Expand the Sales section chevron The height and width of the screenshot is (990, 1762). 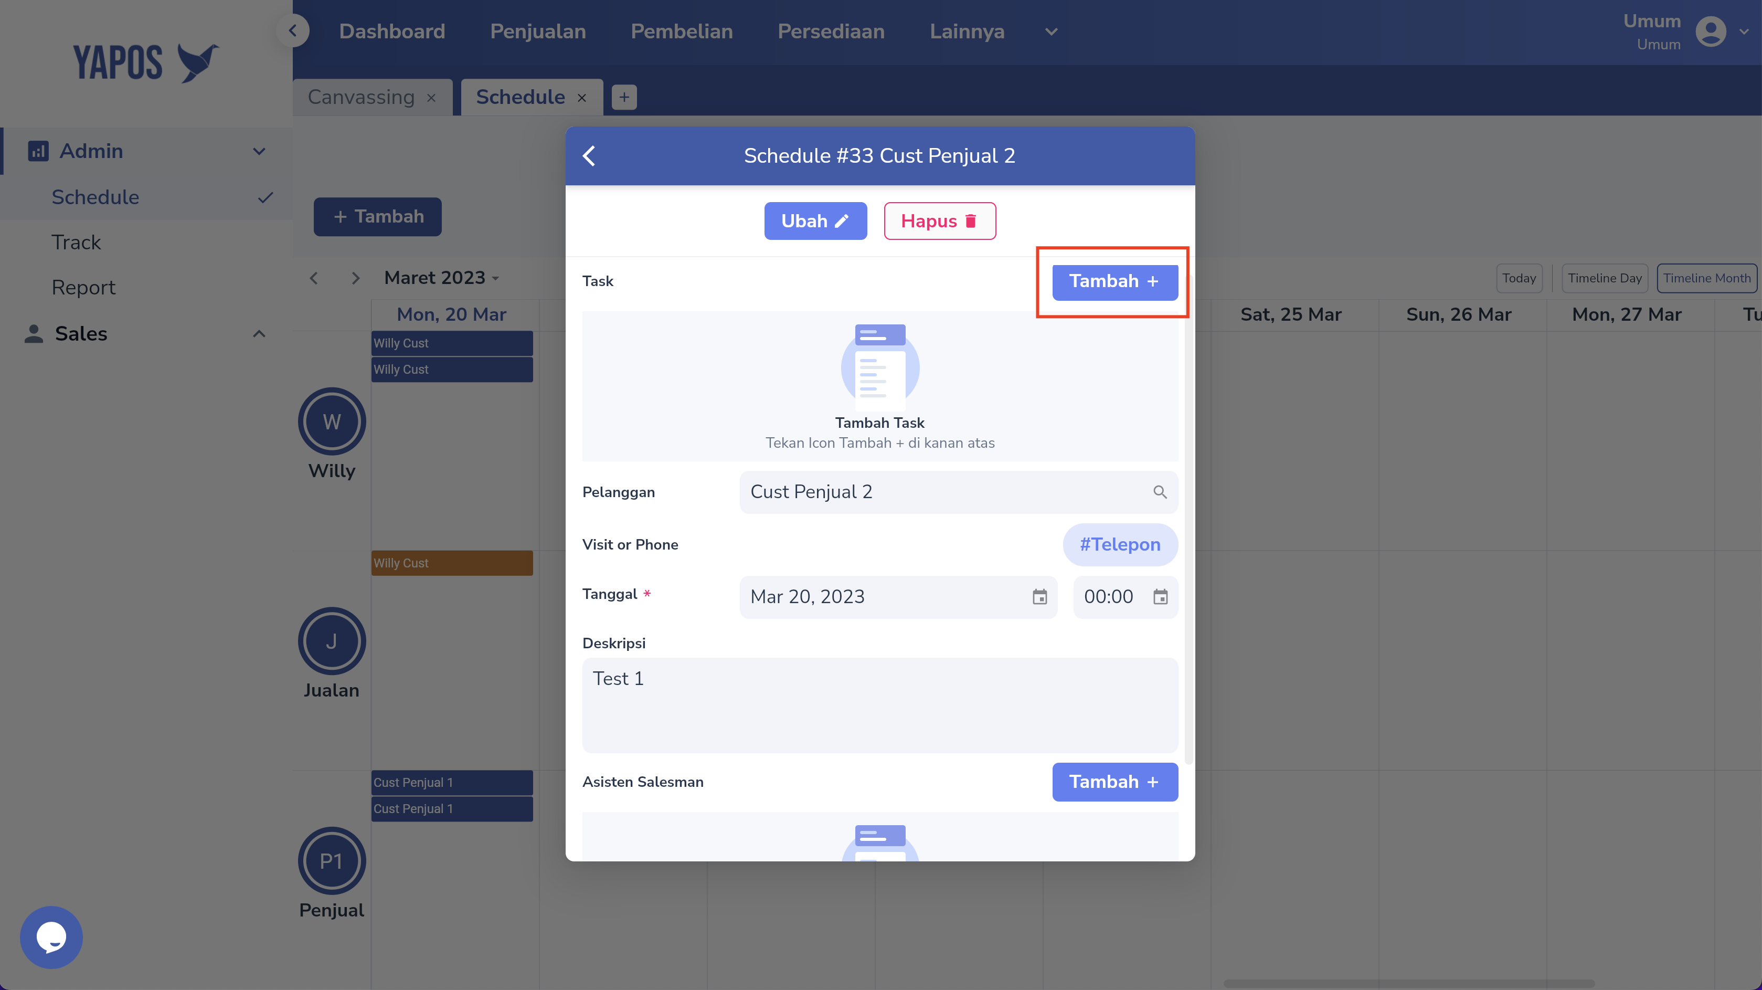(x=259, y=334)
